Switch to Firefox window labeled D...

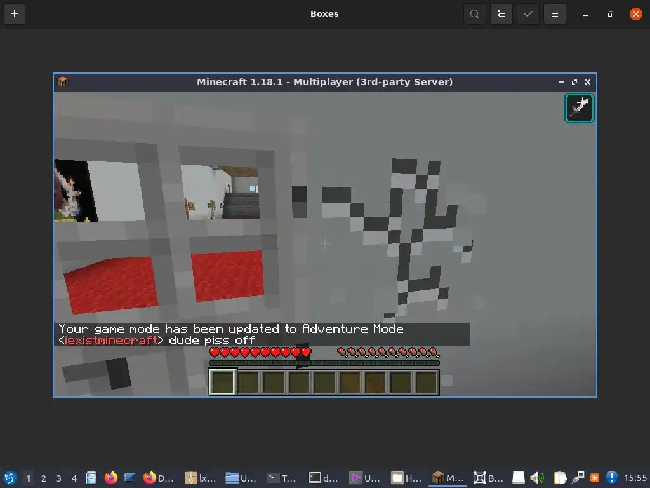coord(158,478)
